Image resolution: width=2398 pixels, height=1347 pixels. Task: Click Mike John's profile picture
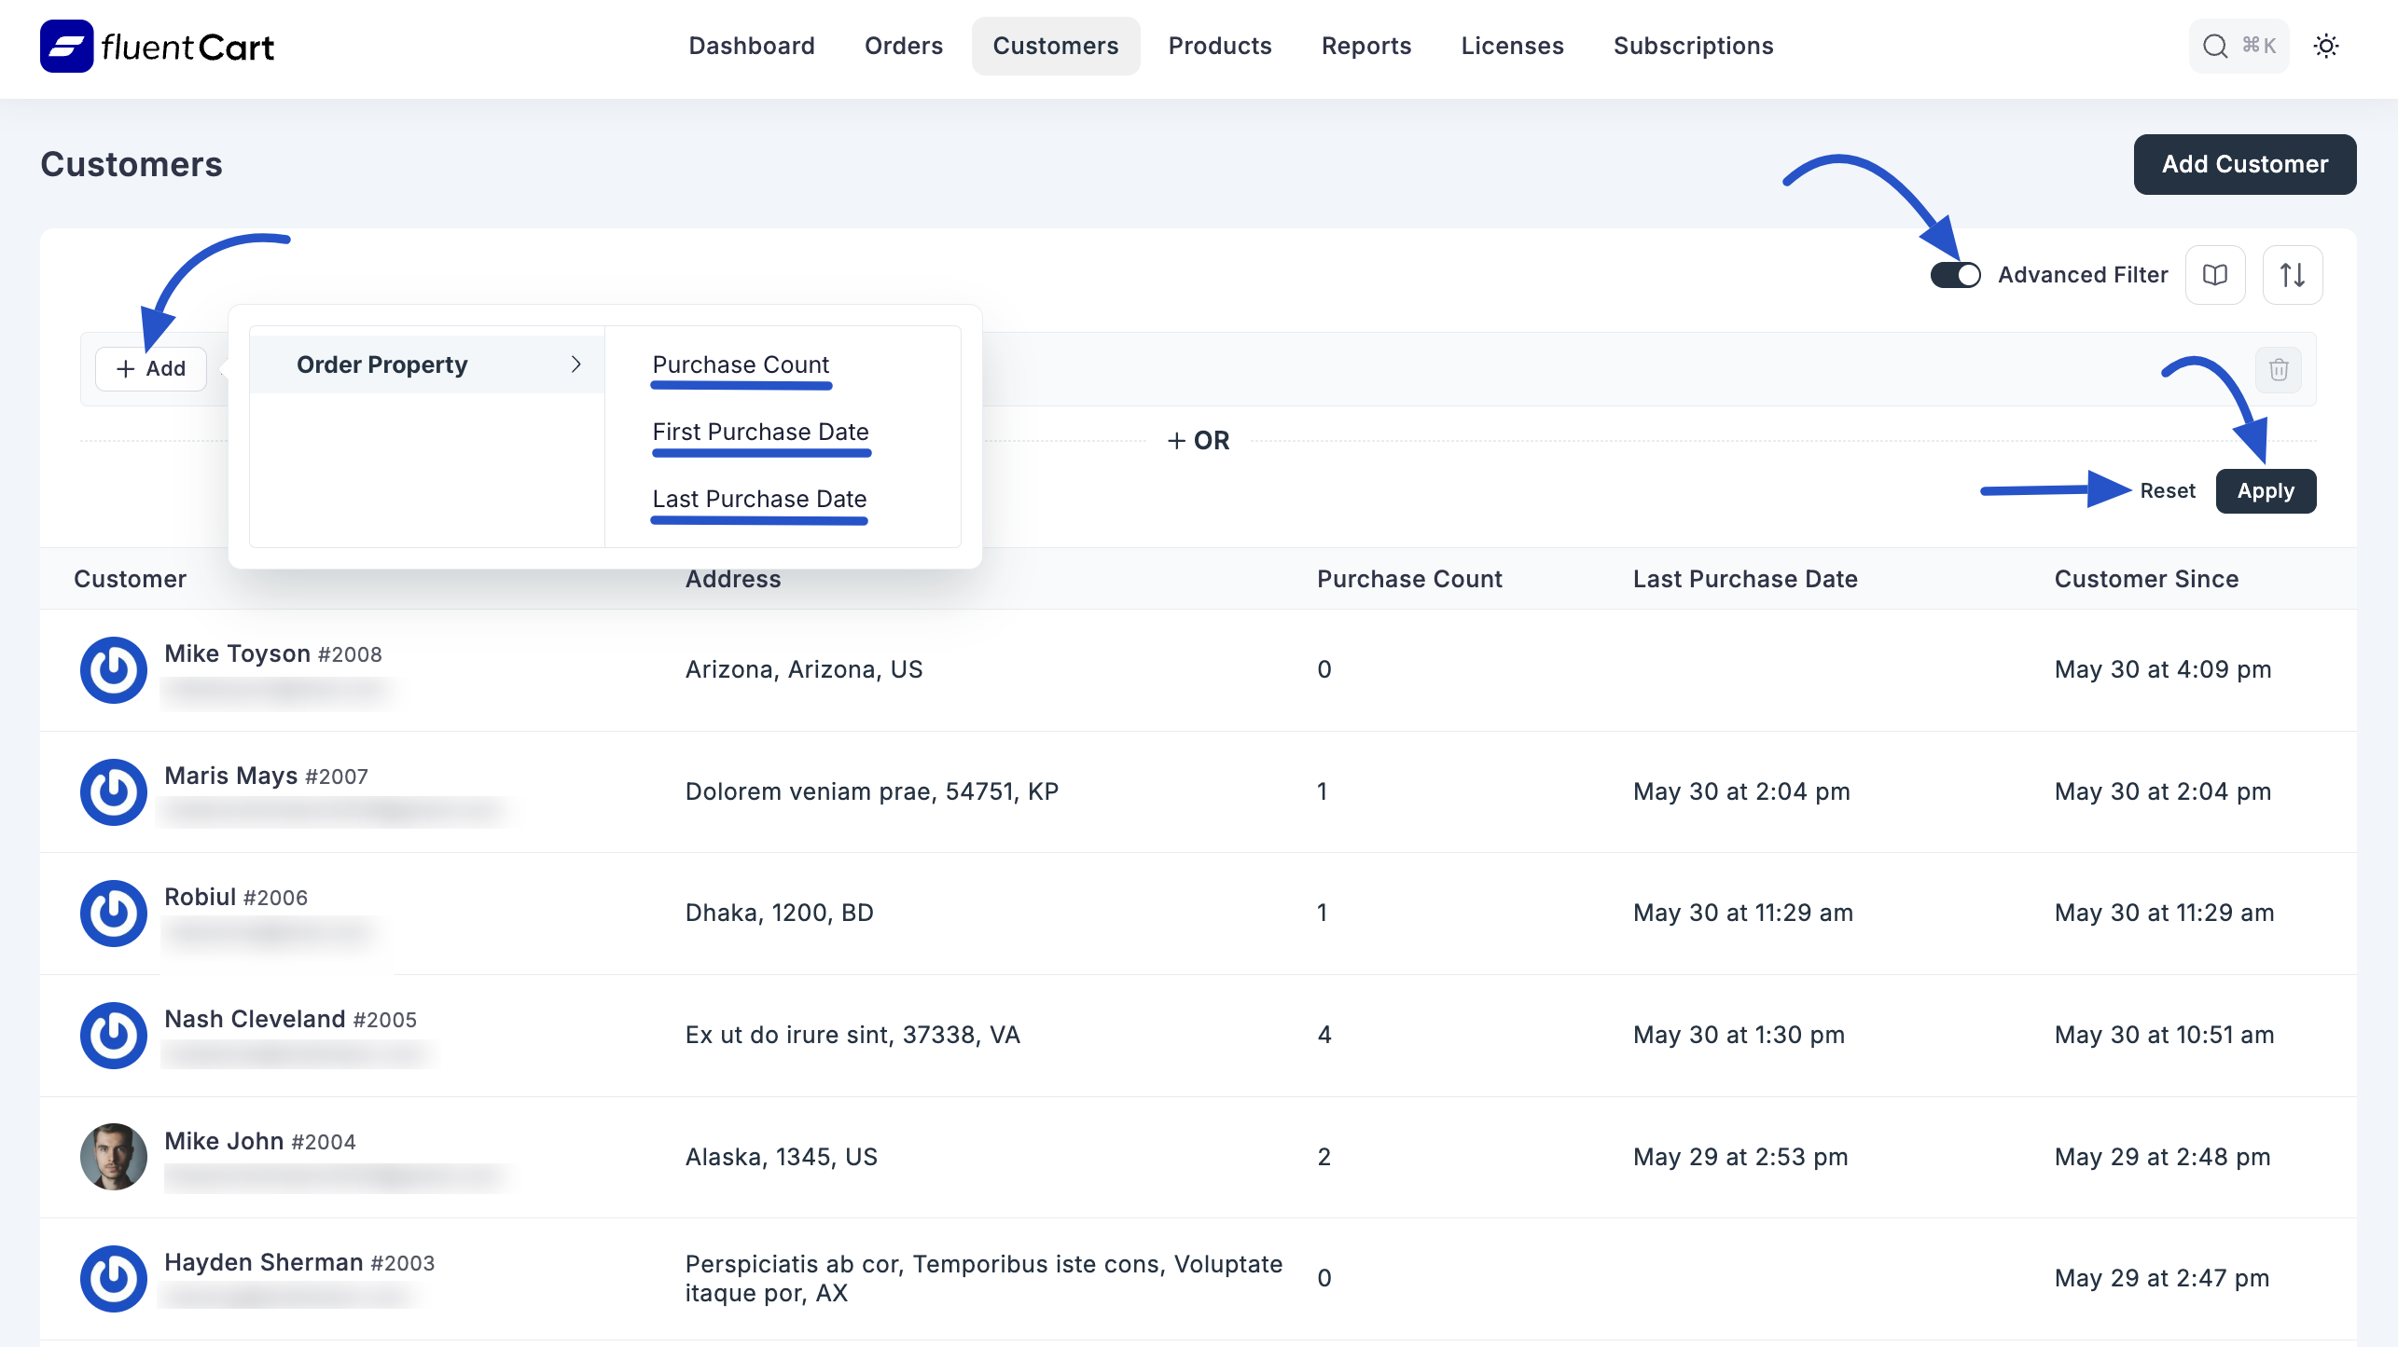(113, 1157)
